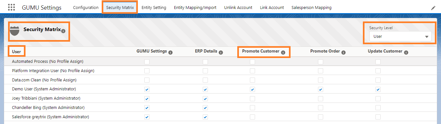Screen dimensions: 441x124
Task: Check ERP Details for Data.com Clean
Action: 205,80
